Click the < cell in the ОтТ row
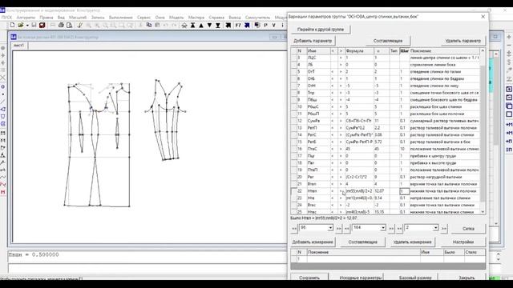Image resolution: width=513 pixels, height=288 pixels. coord(333,71)
